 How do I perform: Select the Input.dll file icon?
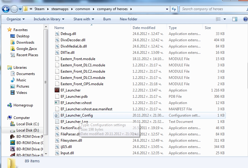pos(57,153)
